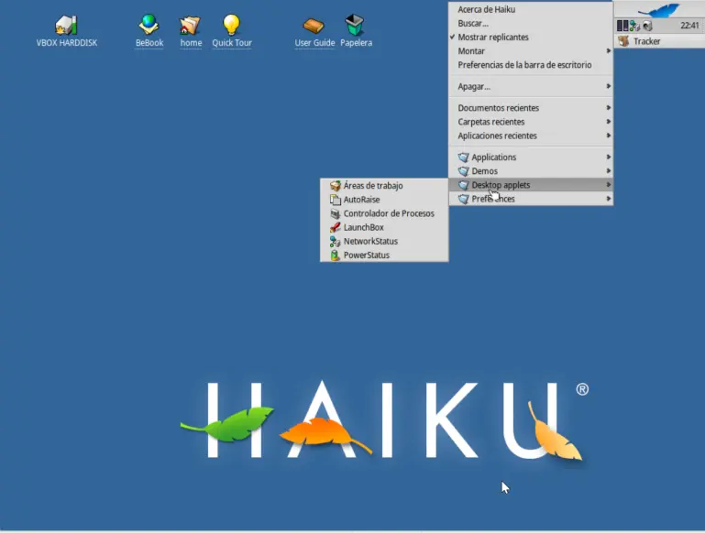Select the home folder desktop icon
Screen dimensions: 705x533
[x=190, y=25]
